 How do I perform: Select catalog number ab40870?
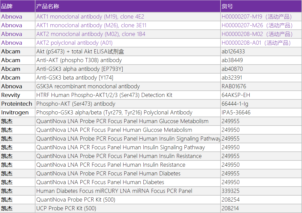coord(261,69)
